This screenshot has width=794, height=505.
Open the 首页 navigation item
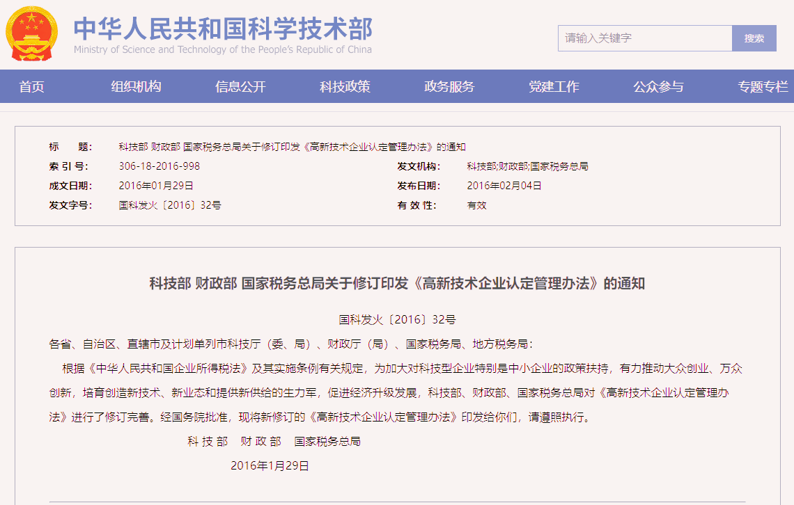point(31,86)
